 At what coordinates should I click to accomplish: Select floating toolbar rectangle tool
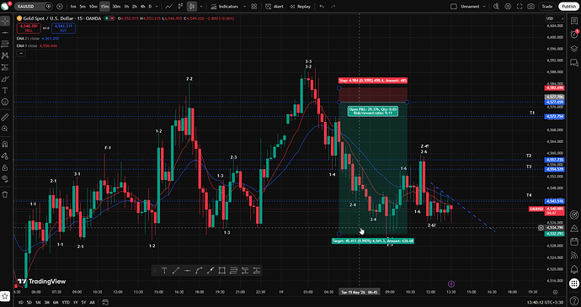[x=222, y=270]
